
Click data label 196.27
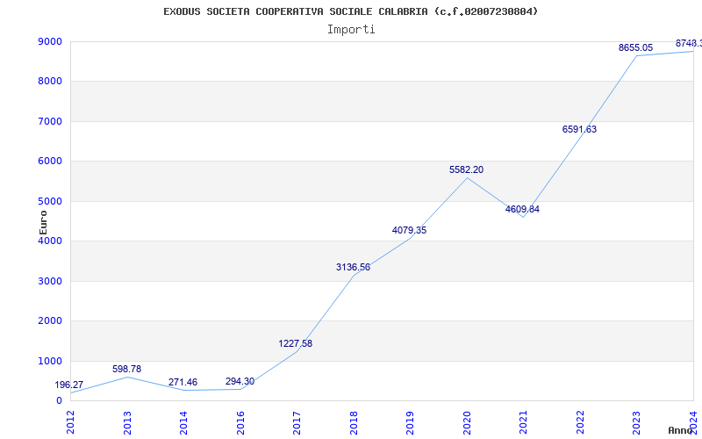tap(69, 385)
